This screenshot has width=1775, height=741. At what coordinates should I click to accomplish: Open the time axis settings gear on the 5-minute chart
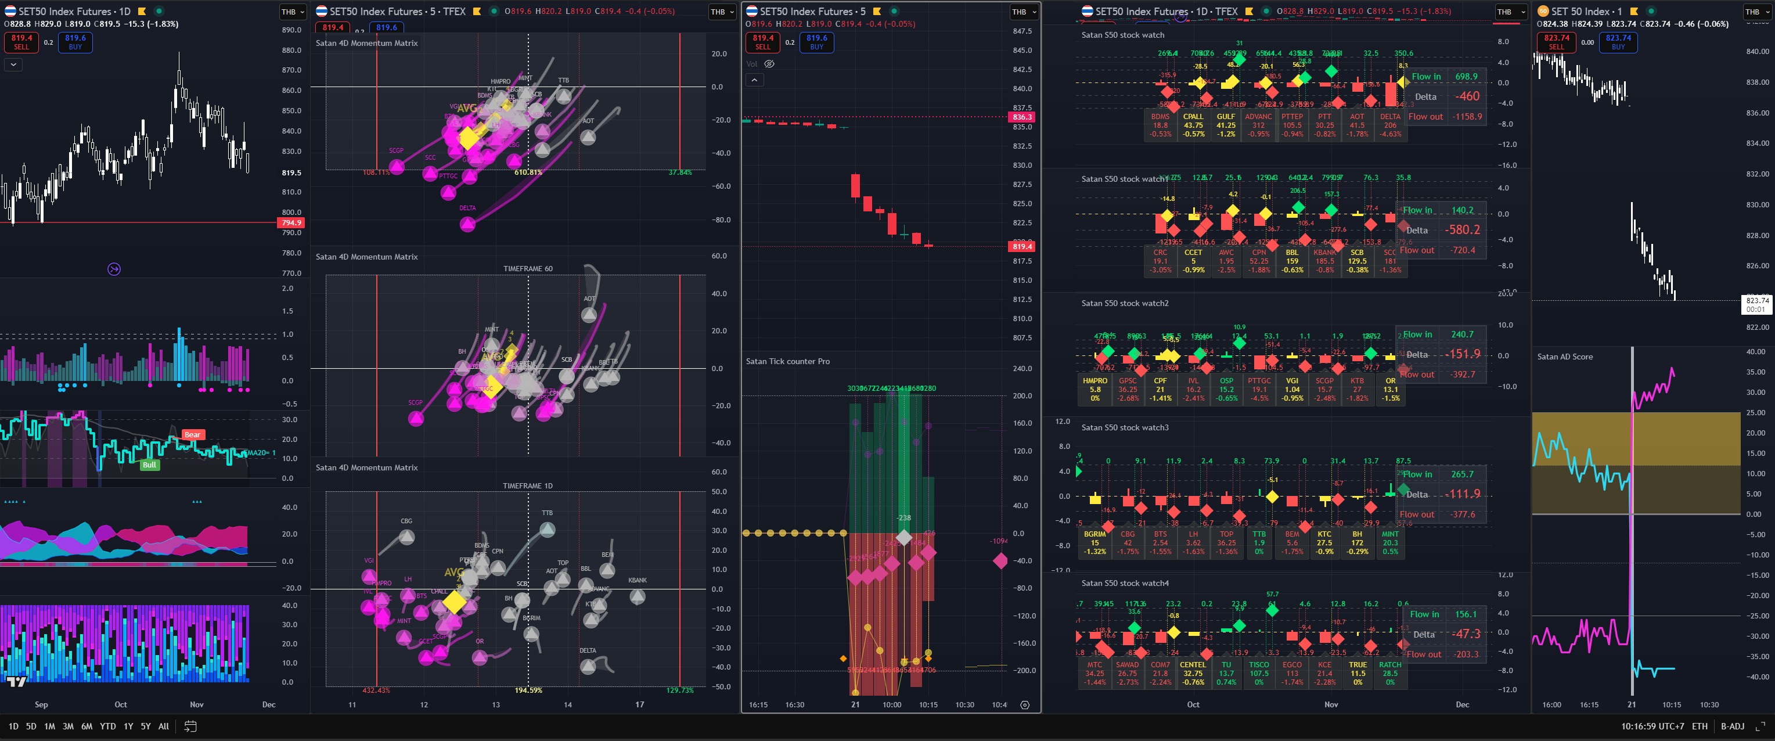(x=1025, y=704)
